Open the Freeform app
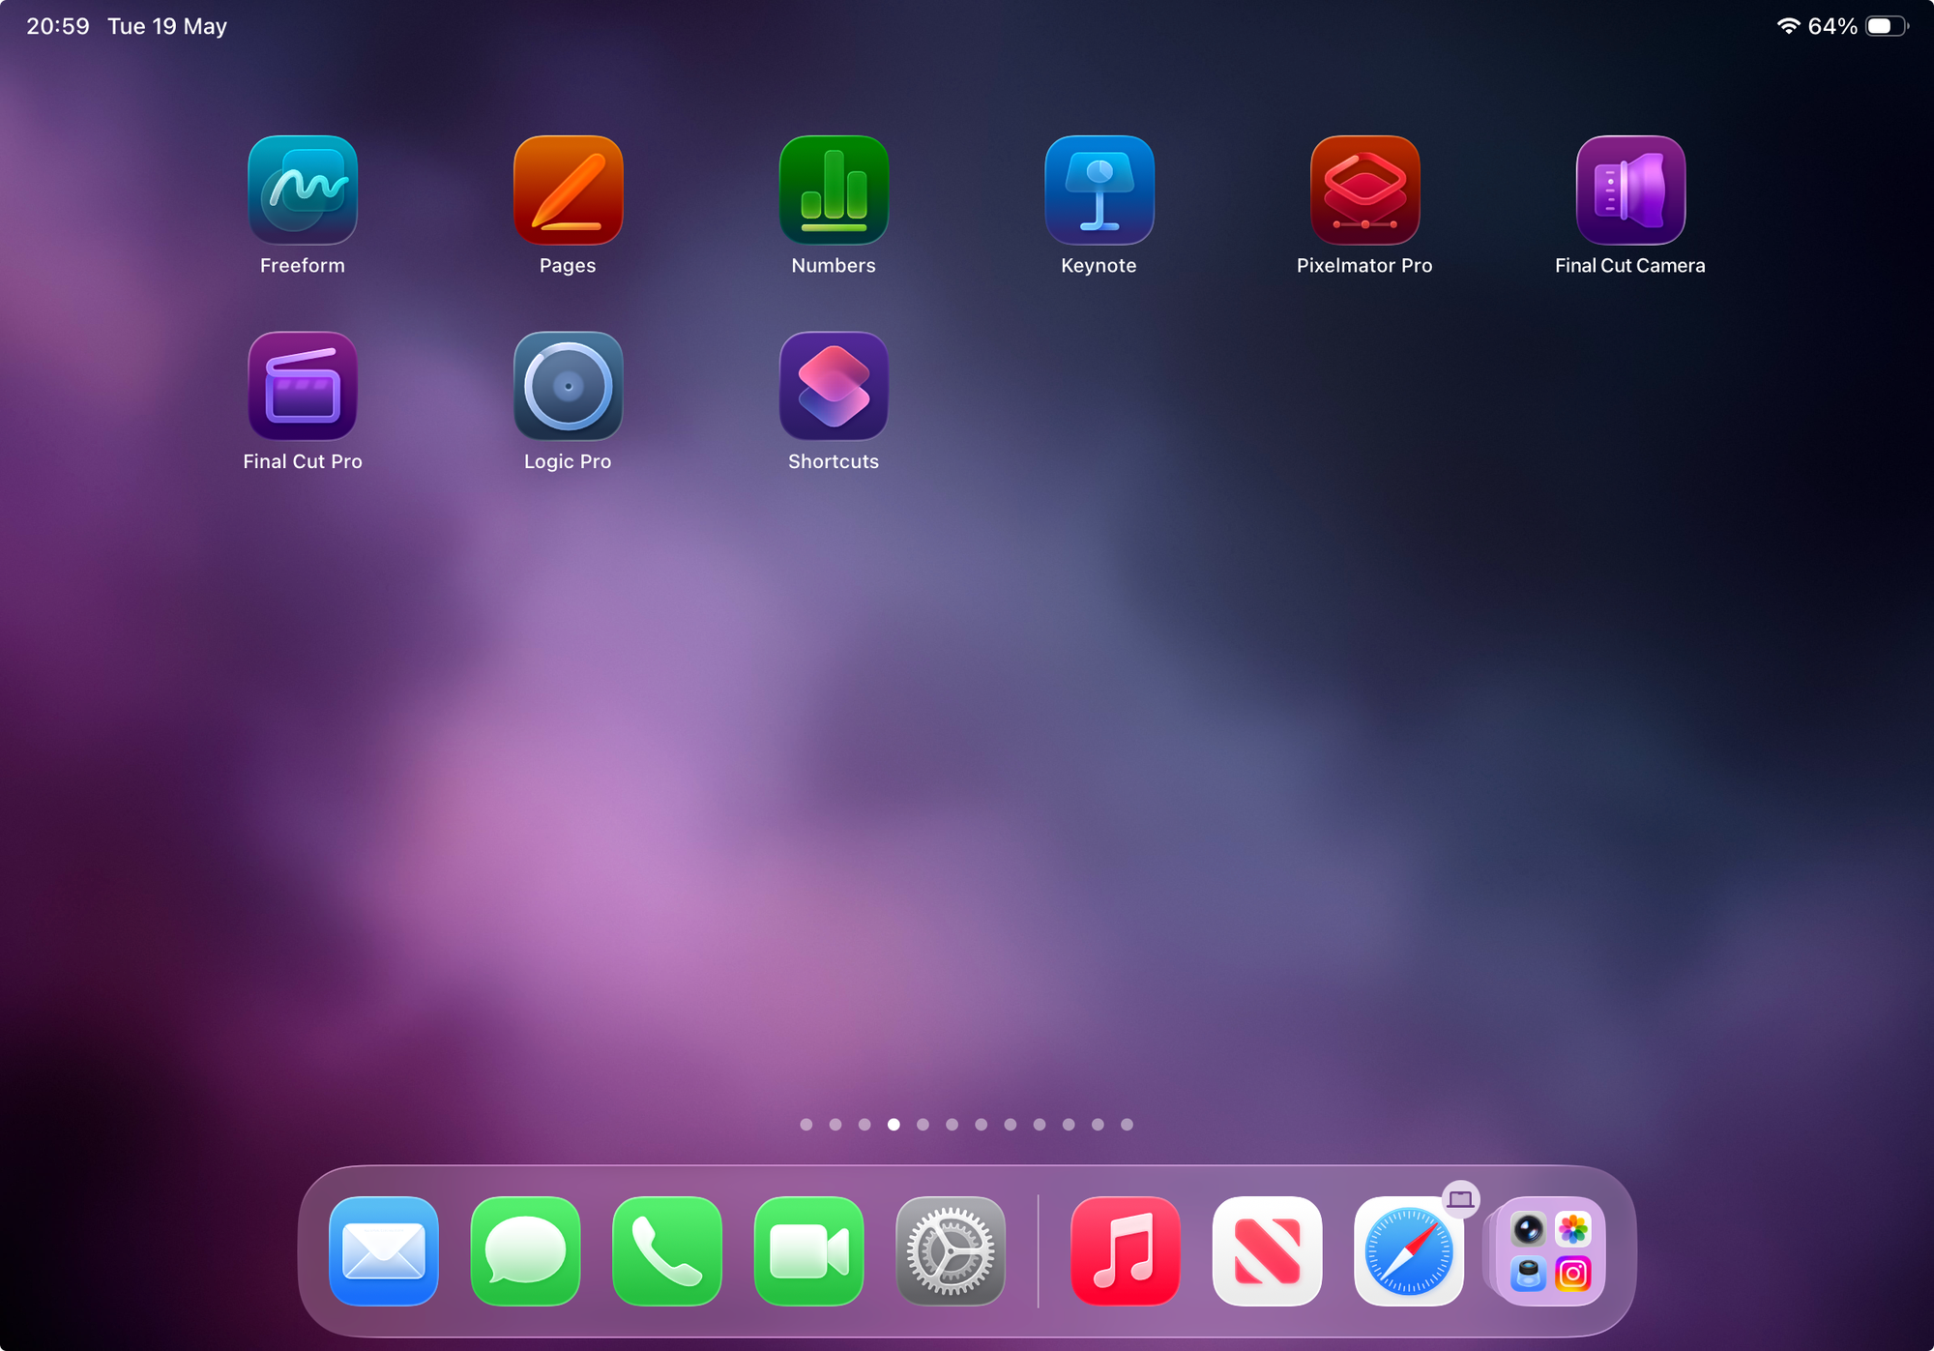Viewport: 1934px width, 1351px height. tap(303, 190)
